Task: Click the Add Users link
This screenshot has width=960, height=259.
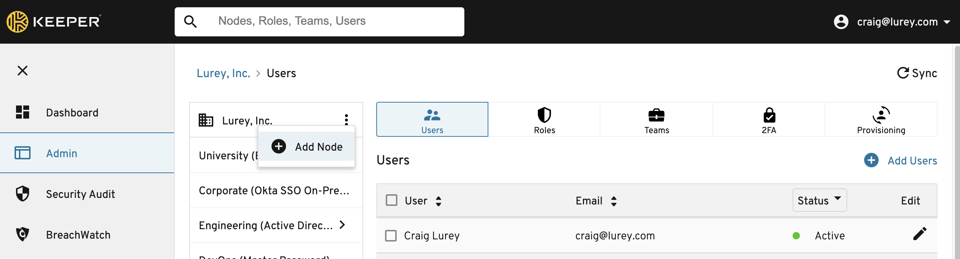Action: (x=912, y=161)
